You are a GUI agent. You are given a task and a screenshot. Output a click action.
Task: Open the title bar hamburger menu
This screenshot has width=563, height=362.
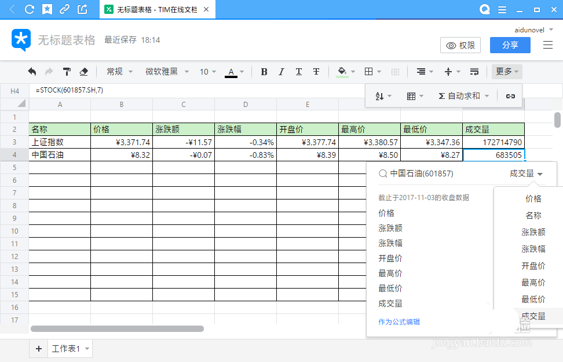coord(502,10)
